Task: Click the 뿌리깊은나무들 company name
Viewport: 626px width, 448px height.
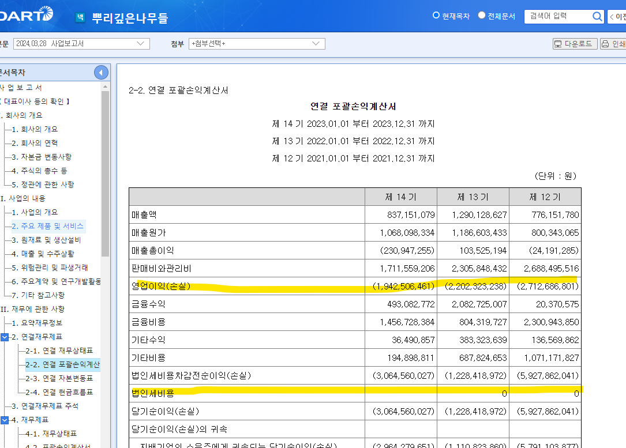Action: 130,18
